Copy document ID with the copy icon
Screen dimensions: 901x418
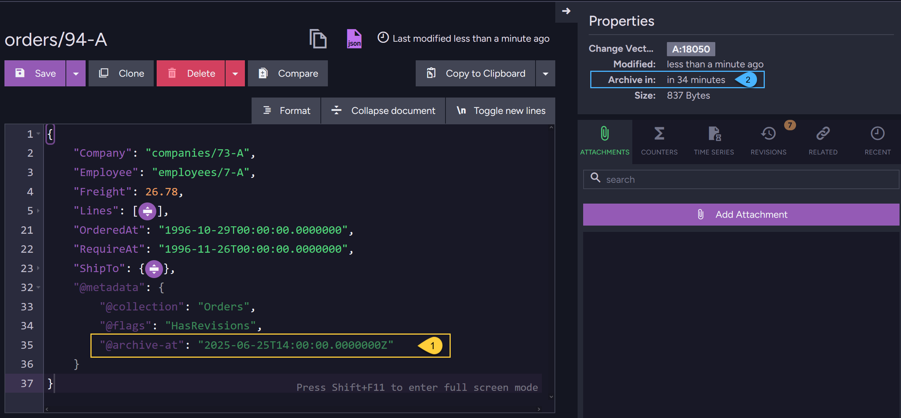(x=318, y=39)
